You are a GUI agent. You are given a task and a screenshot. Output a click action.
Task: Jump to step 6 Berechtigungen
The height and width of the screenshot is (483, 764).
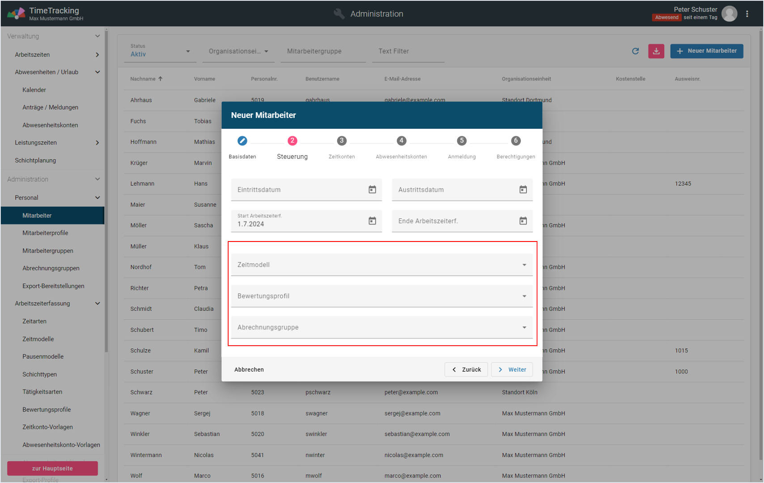coord(515,141)
